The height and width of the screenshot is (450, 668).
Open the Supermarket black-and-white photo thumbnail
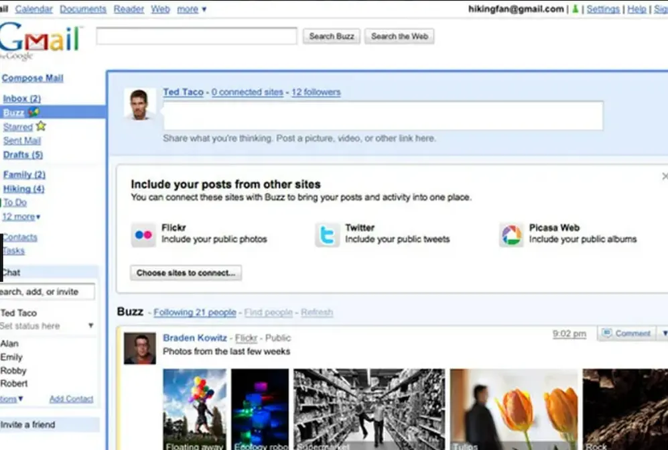(x=369, y=410)
